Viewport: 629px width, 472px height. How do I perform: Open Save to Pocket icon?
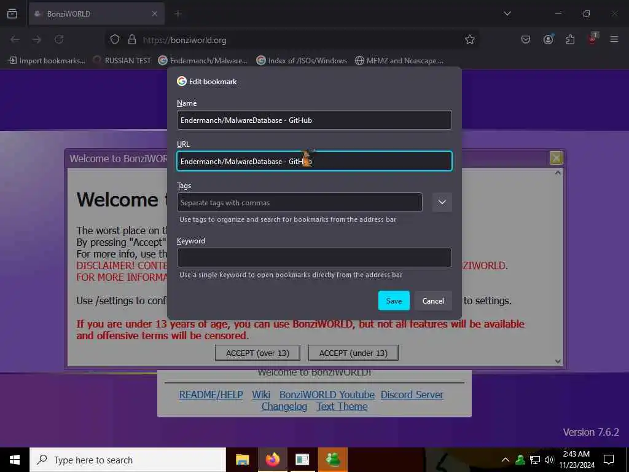(526, 40)
